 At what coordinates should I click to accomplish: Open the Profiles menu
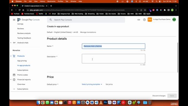click(x=61, y=1)
